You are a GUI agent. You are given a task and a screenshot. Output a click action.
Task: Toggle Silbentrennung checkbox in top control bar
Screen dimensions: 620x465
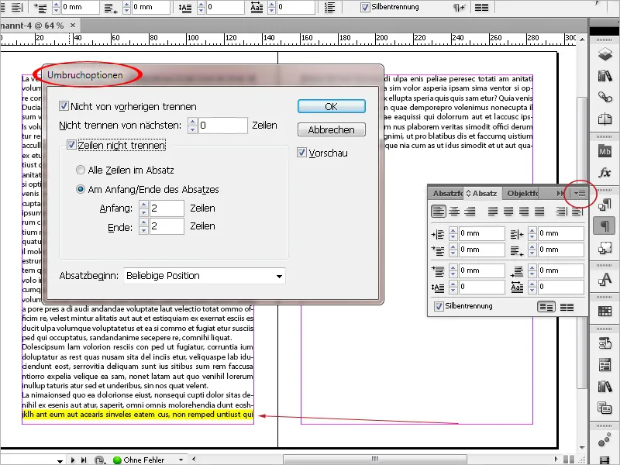click(x=365, y=7)
